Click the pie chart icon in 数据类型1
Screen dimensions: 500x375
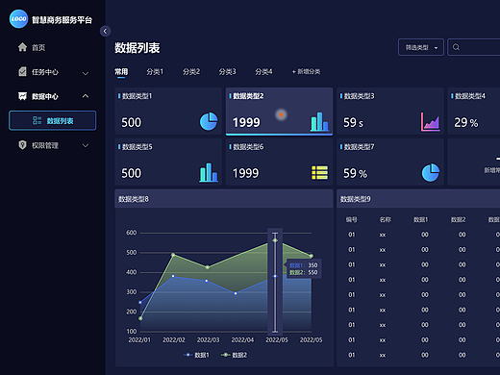(209, 121)
